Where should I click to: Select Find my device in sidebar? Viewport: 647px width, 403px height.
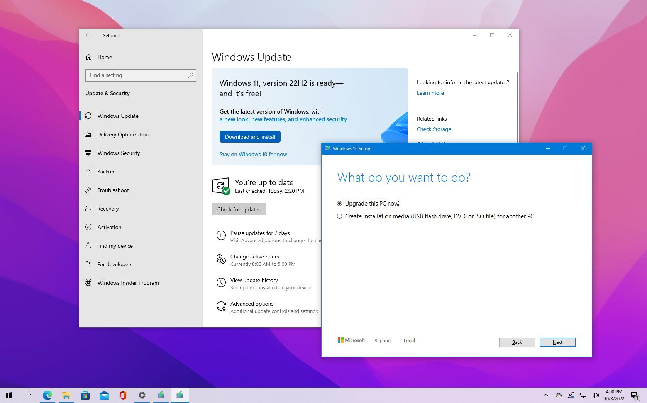coord(114,246)
